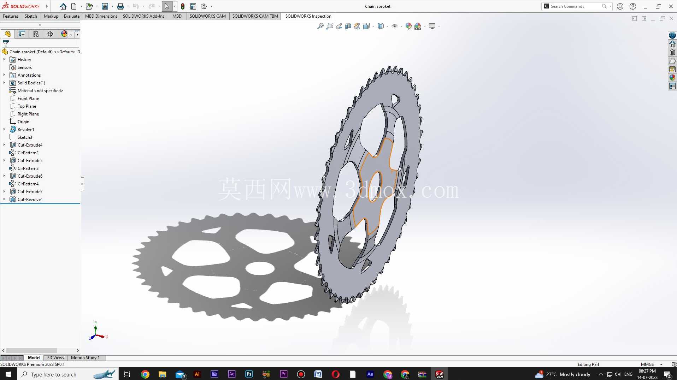This screenshot has width=677, height=380.
Task: Click the Zoom to Fit icon
Action: pos(320,26)
